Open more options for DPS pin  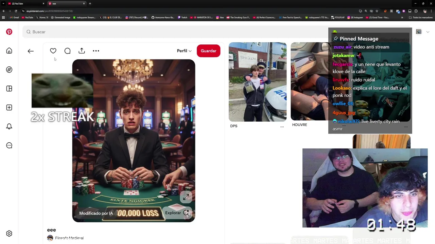click(282, 126)
